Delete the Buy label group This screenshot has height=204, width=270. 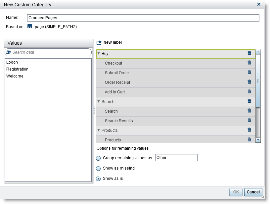point(249,53)
